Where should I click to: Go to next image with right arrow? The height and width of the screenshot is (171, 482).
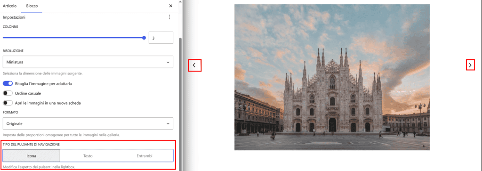[470, 65]
